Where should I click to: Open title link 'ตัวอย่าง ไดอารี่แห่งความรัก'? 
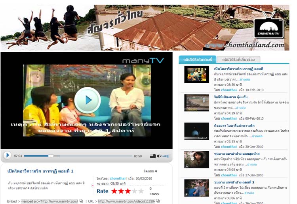(234, 125)
